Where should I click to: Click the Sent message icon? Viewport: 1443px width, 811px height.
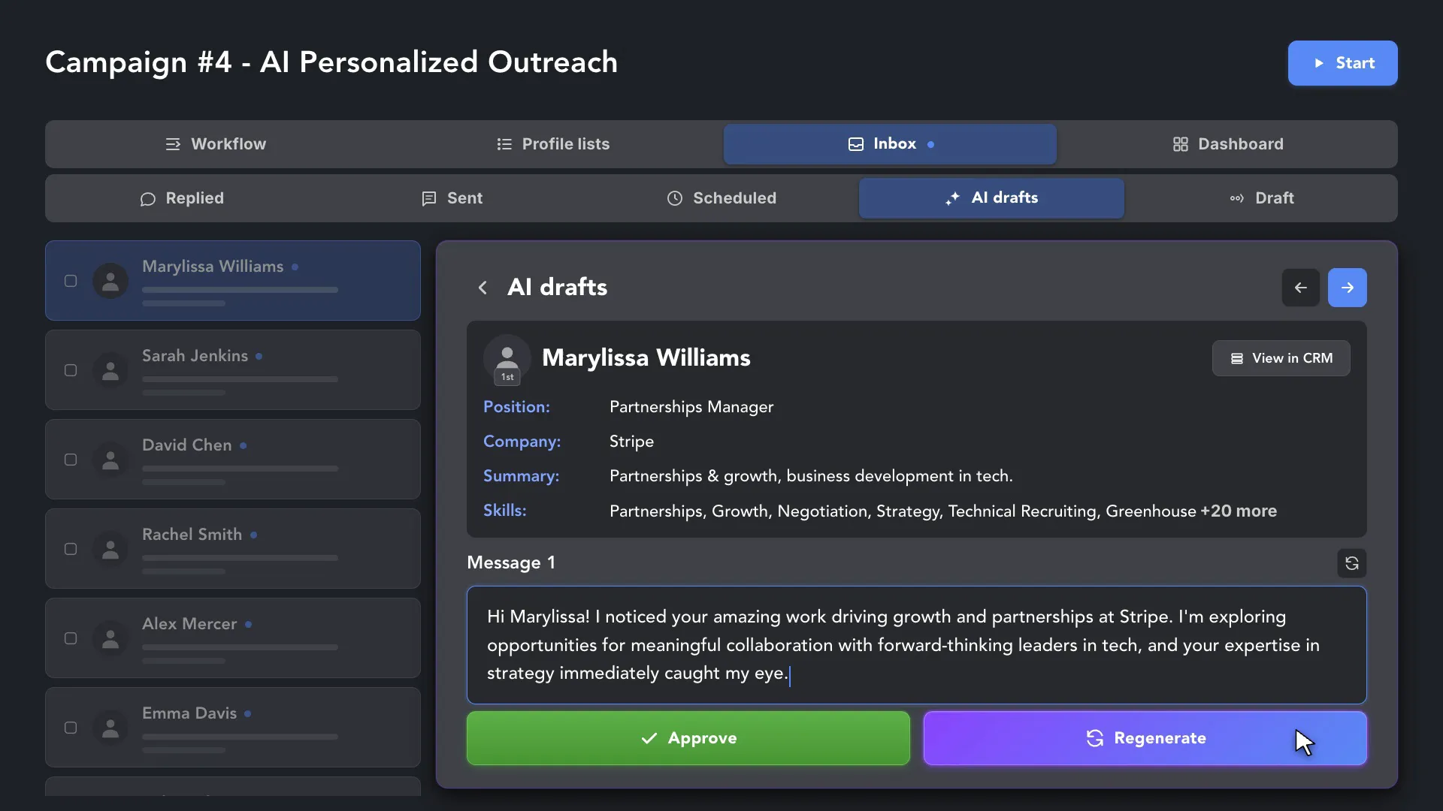(429, 198)
